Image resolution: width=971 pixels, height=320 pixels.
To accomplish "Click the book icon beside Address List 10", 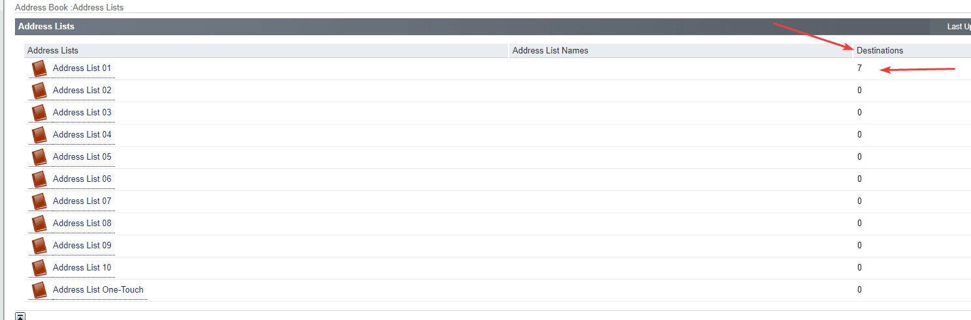I will click(x=39, y=268).
